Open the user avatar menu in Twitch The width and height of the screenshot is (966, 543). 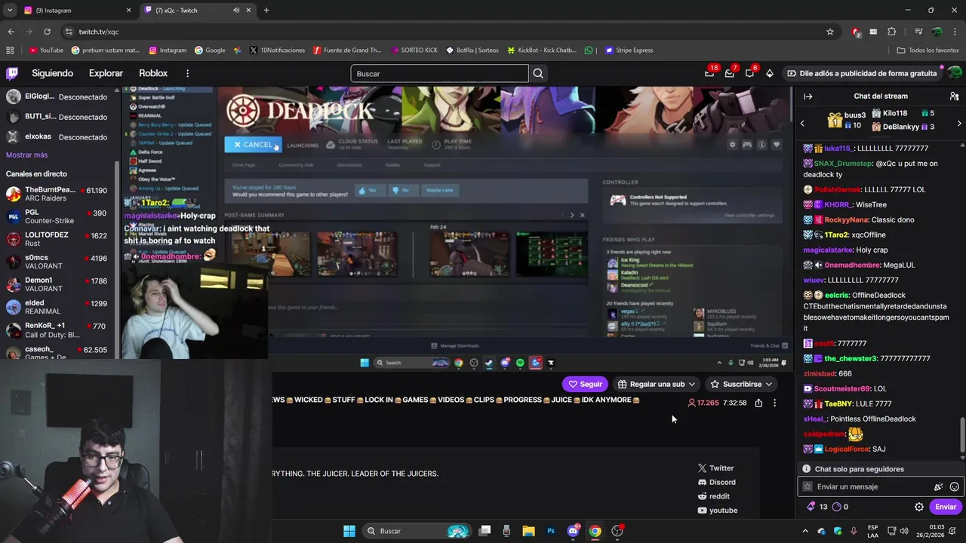click(954, 73)
